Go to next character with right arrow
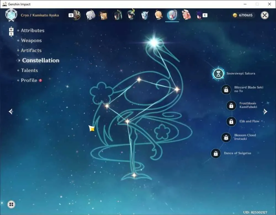276x215 pixels. click(x=265, y=111)
